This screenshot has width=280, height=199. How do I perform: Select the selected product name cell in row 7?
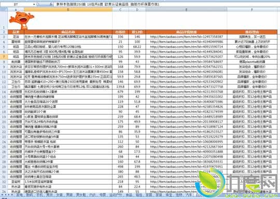click(x=68, y=57)
